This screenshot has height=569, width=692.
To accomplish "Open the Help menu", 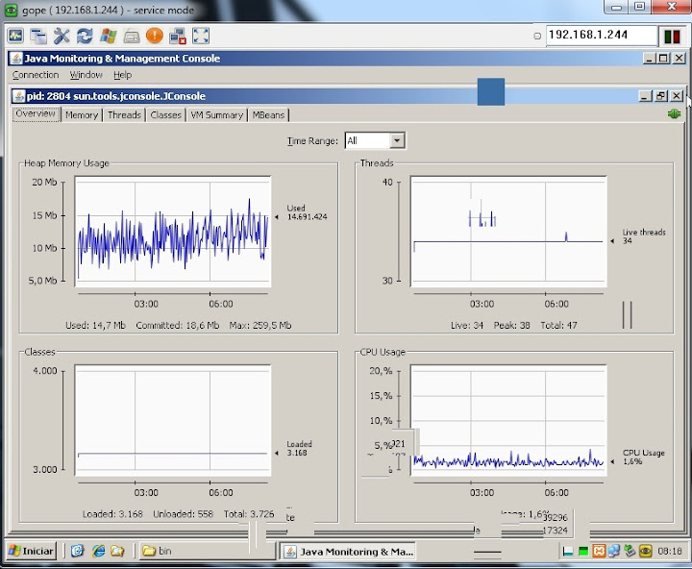I will [122, 75].
